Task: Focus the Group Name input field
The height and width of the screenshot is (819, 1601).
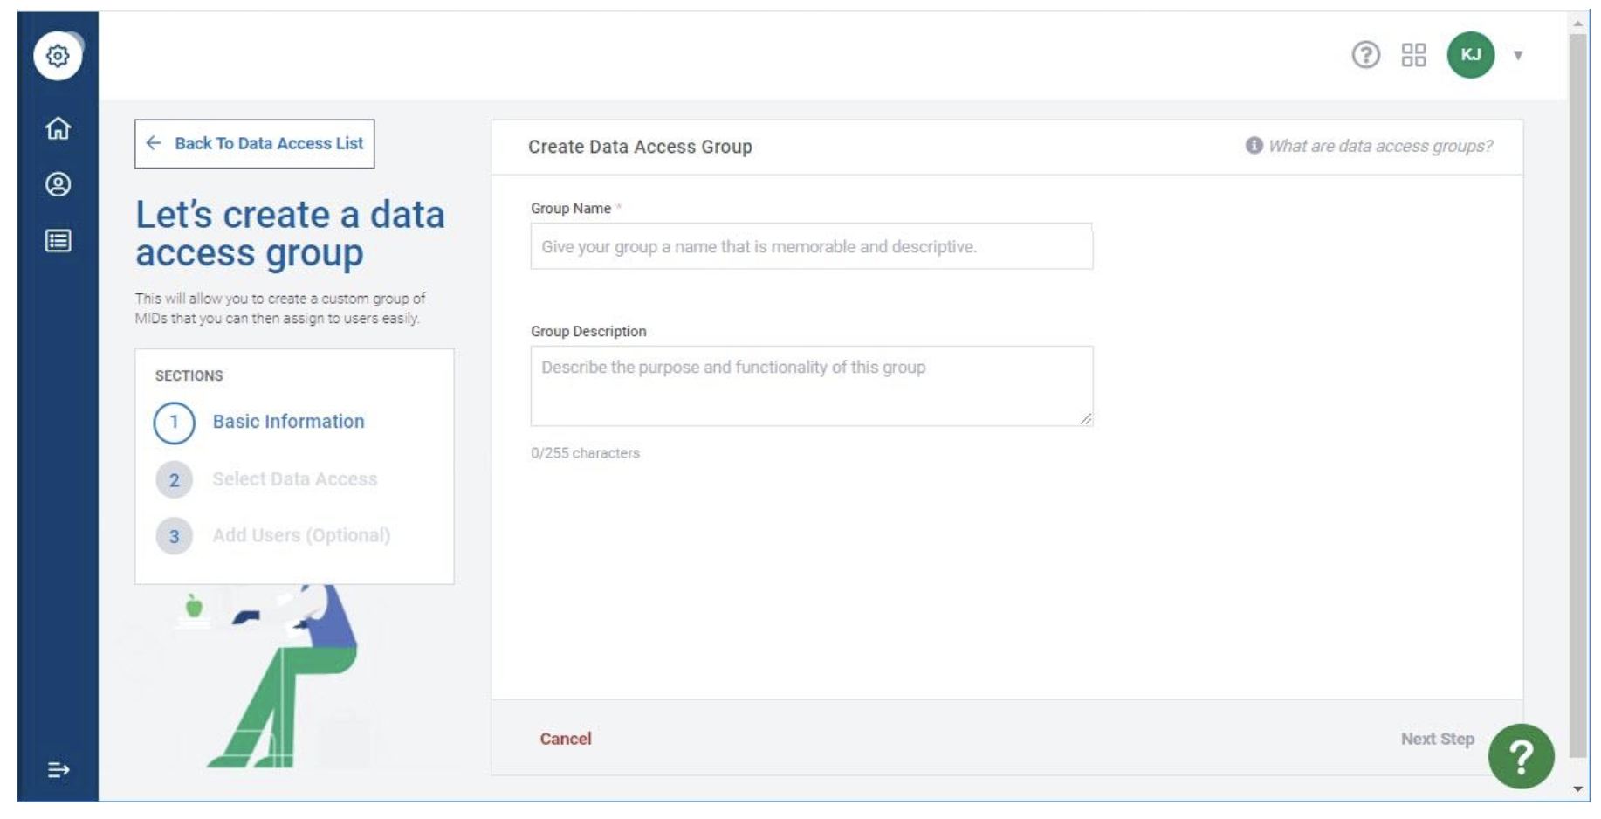Action: point(811,246)
